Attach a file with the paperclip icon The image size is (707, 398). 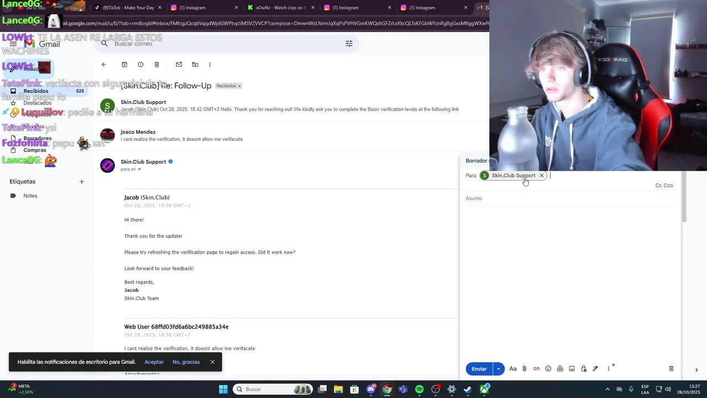click(x=525, y=369)
